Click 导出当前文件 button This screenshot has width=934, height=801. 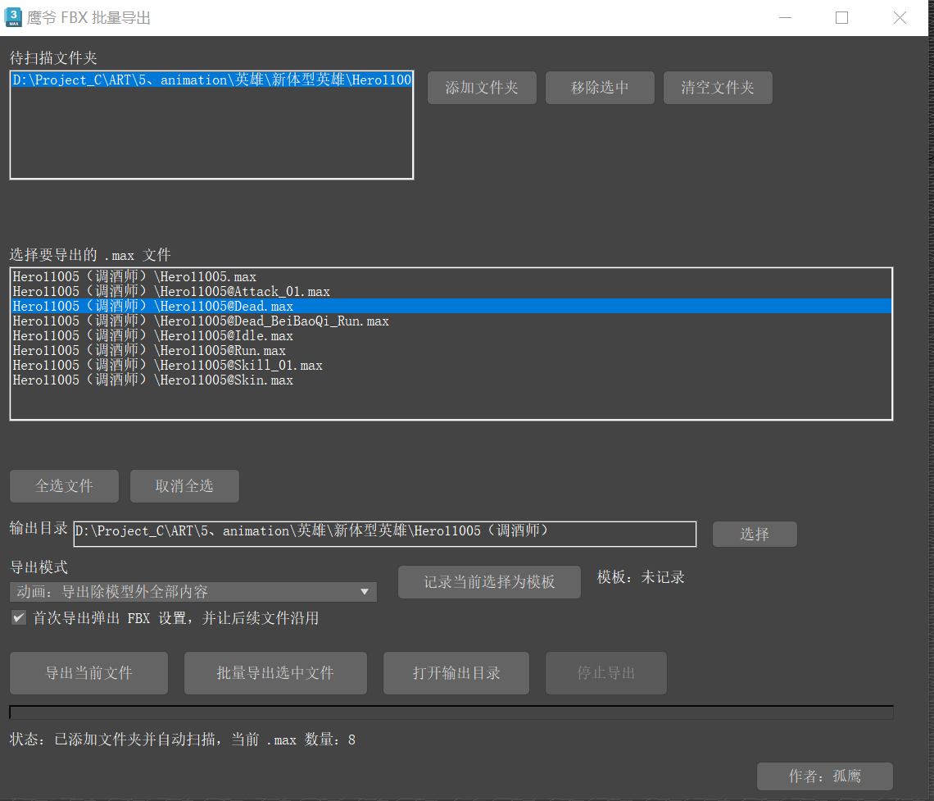(88, 673)
